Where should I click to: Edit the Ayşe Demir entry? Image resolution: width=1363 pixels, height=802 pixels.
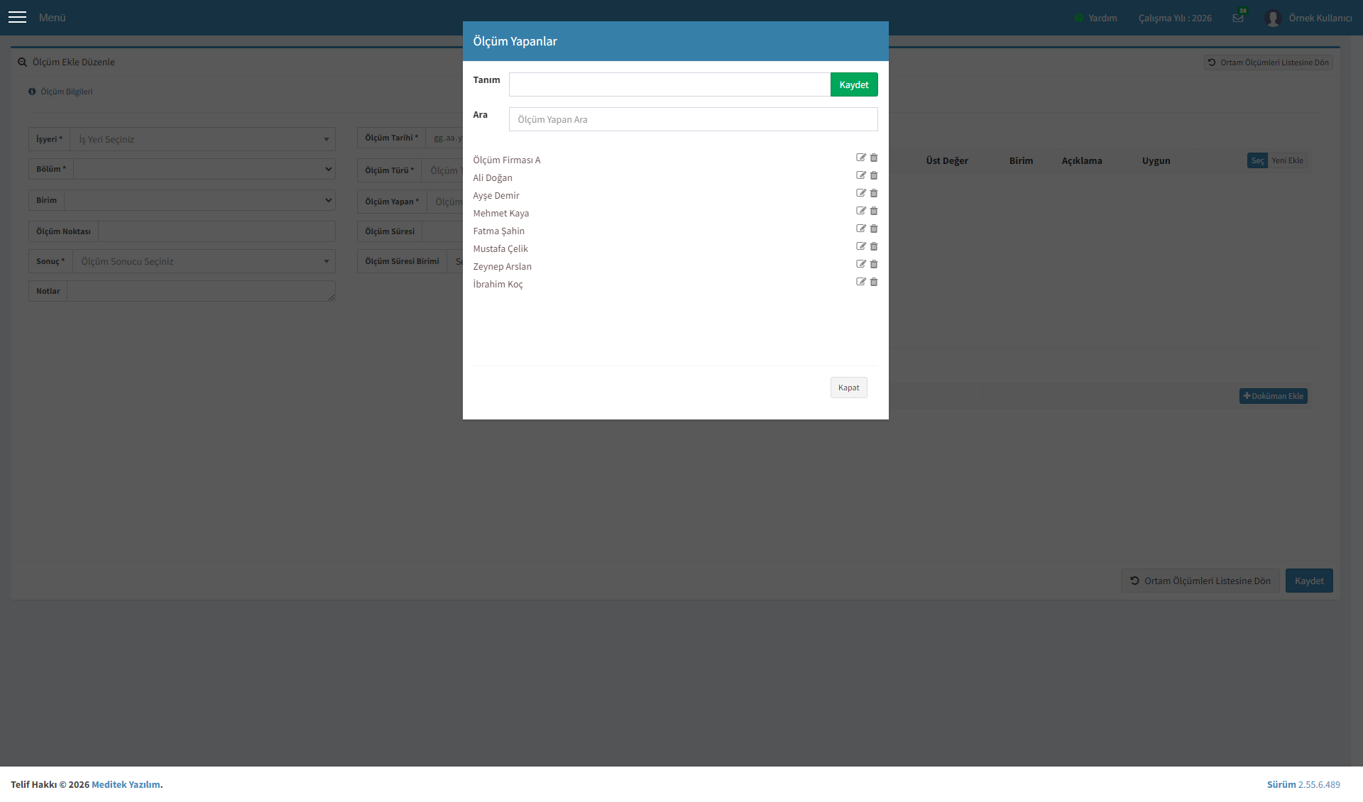tap(860, 193)
